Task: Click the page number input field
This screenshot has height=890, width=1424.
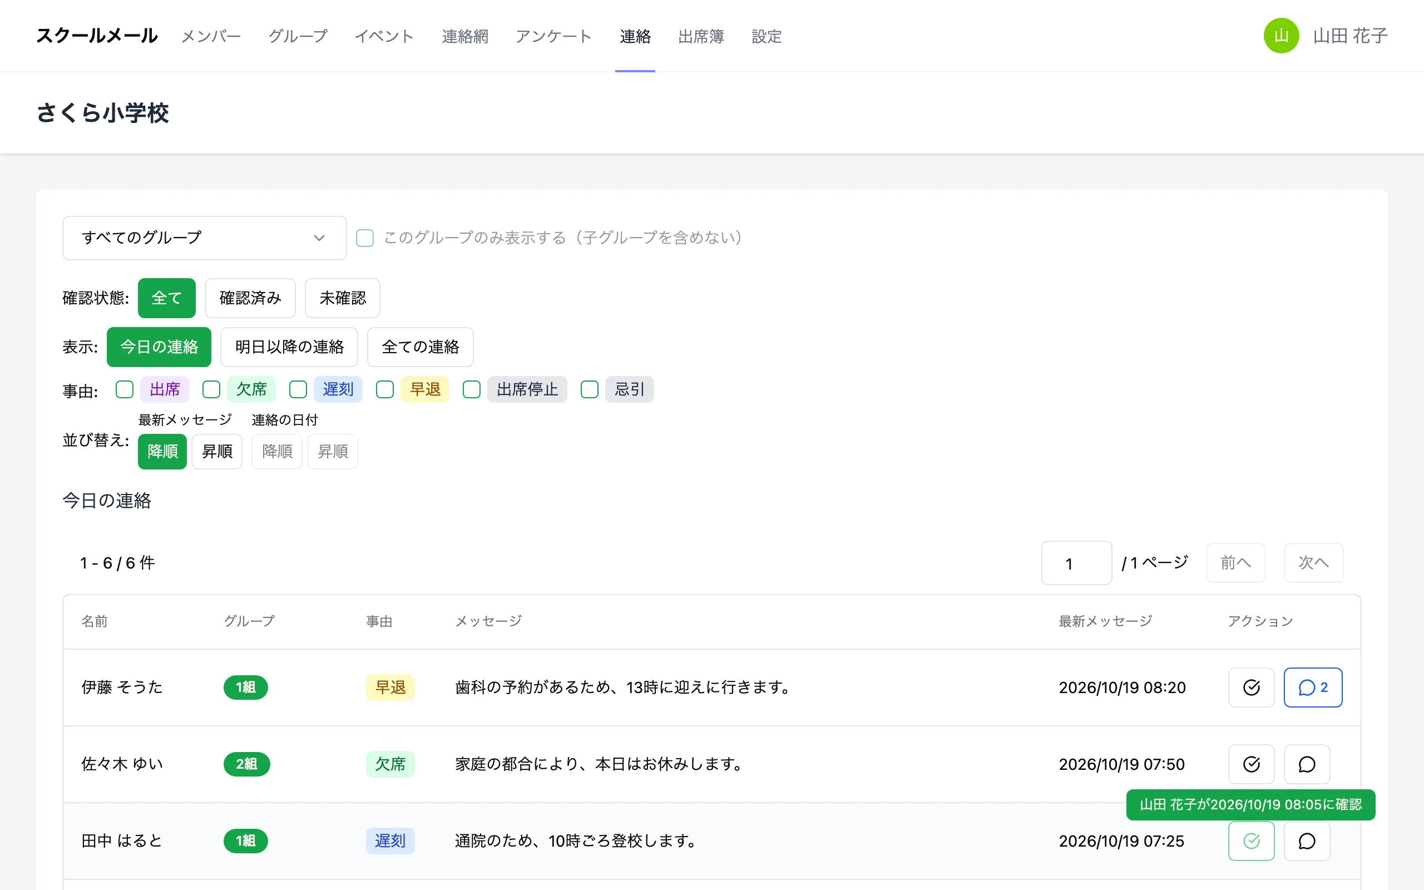Action: [1076, 563]
